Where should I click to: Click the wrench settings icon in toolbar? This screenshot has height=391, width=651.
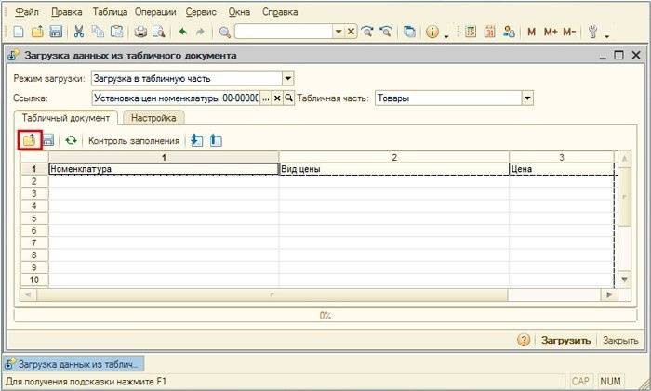click(x=593, y=32)
